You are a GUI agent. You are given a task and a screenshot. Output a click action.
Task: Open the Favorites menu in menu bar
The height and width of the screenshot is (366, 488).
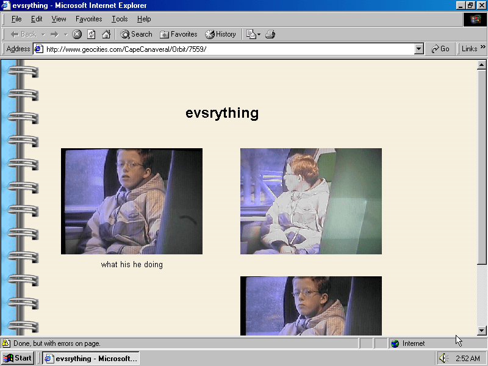[88, 19]
